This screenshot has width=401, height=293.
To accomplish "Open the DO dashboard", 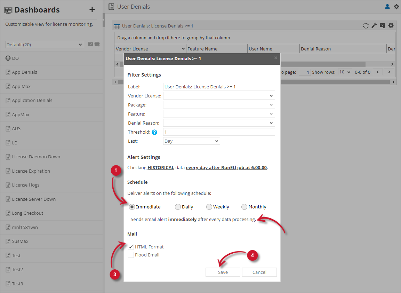I will click(x=51, y=58).
